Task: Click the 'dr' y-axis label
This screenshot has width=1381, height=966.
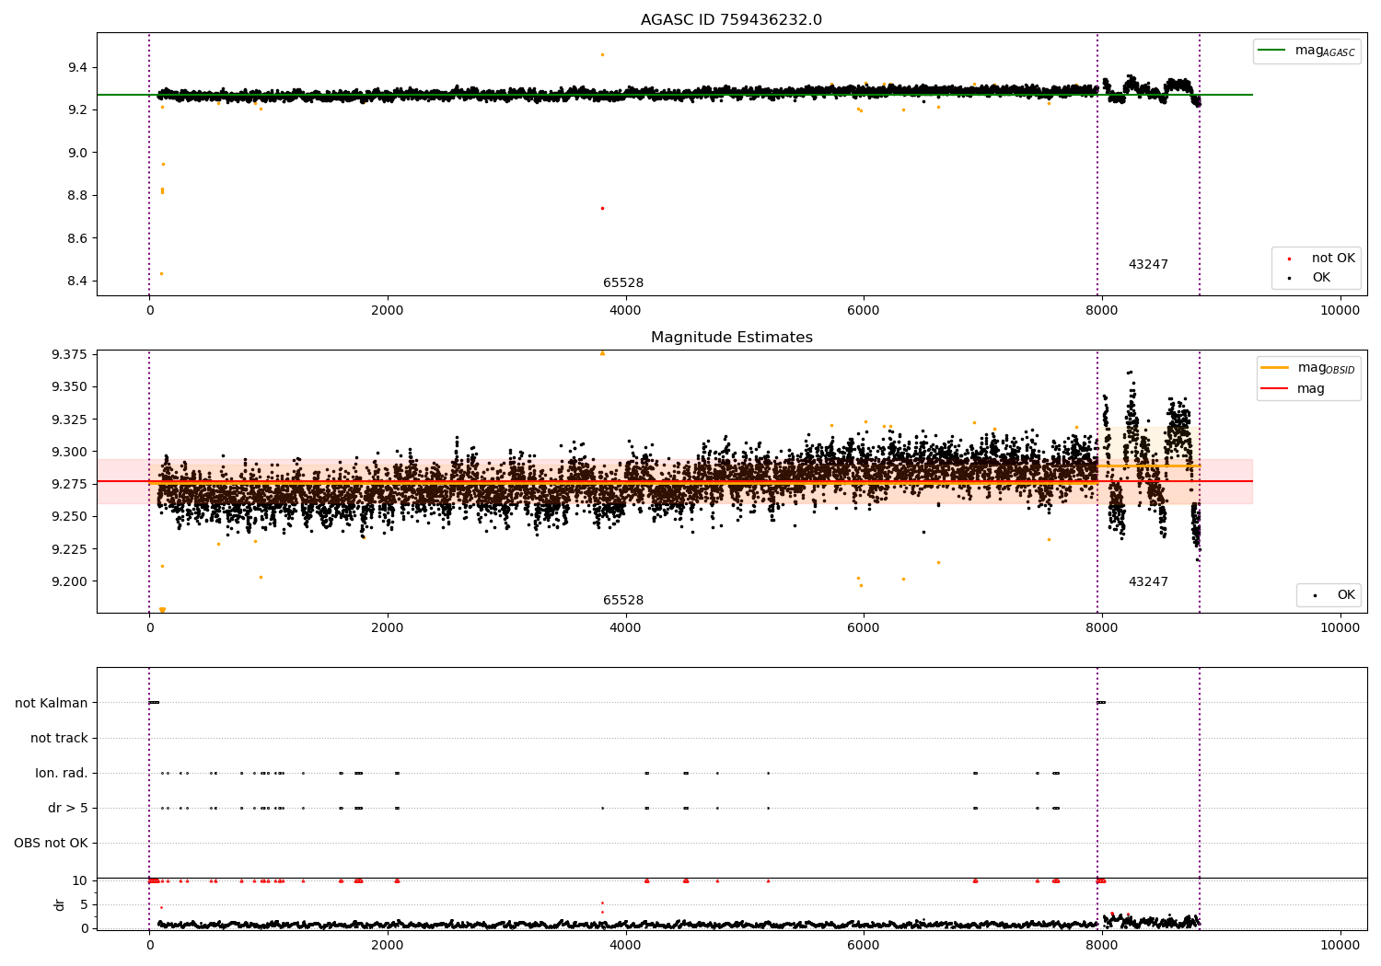Action: [60, 904]
